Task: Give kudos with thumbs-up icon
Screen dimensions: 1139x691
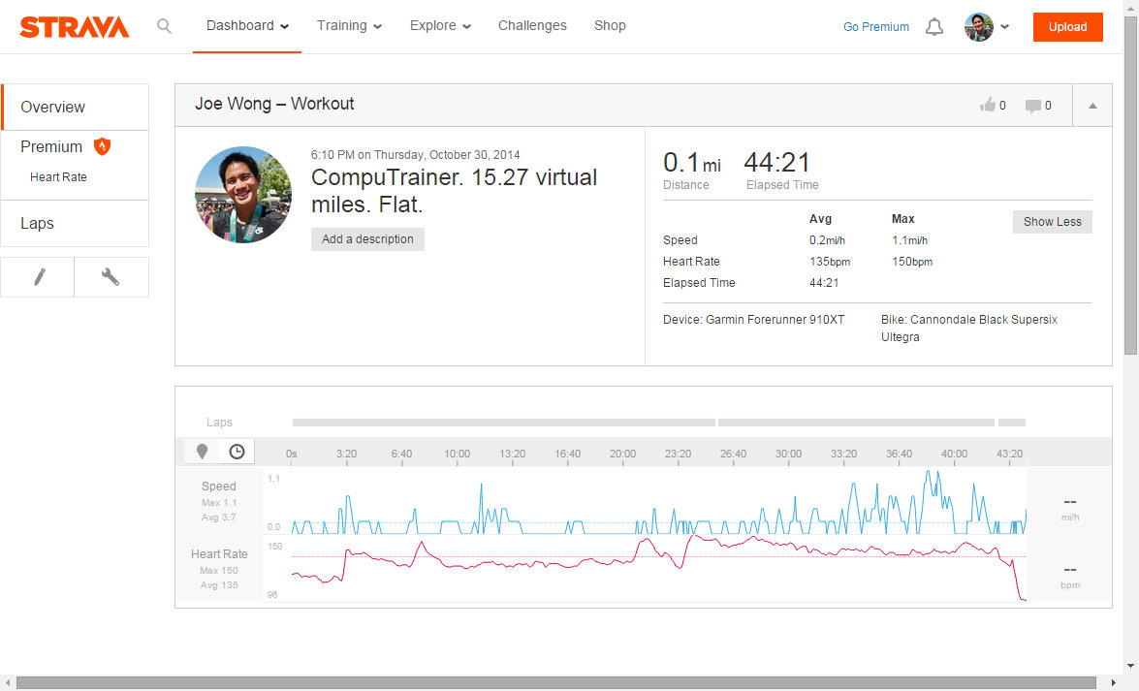Action: tap(988, 106)
